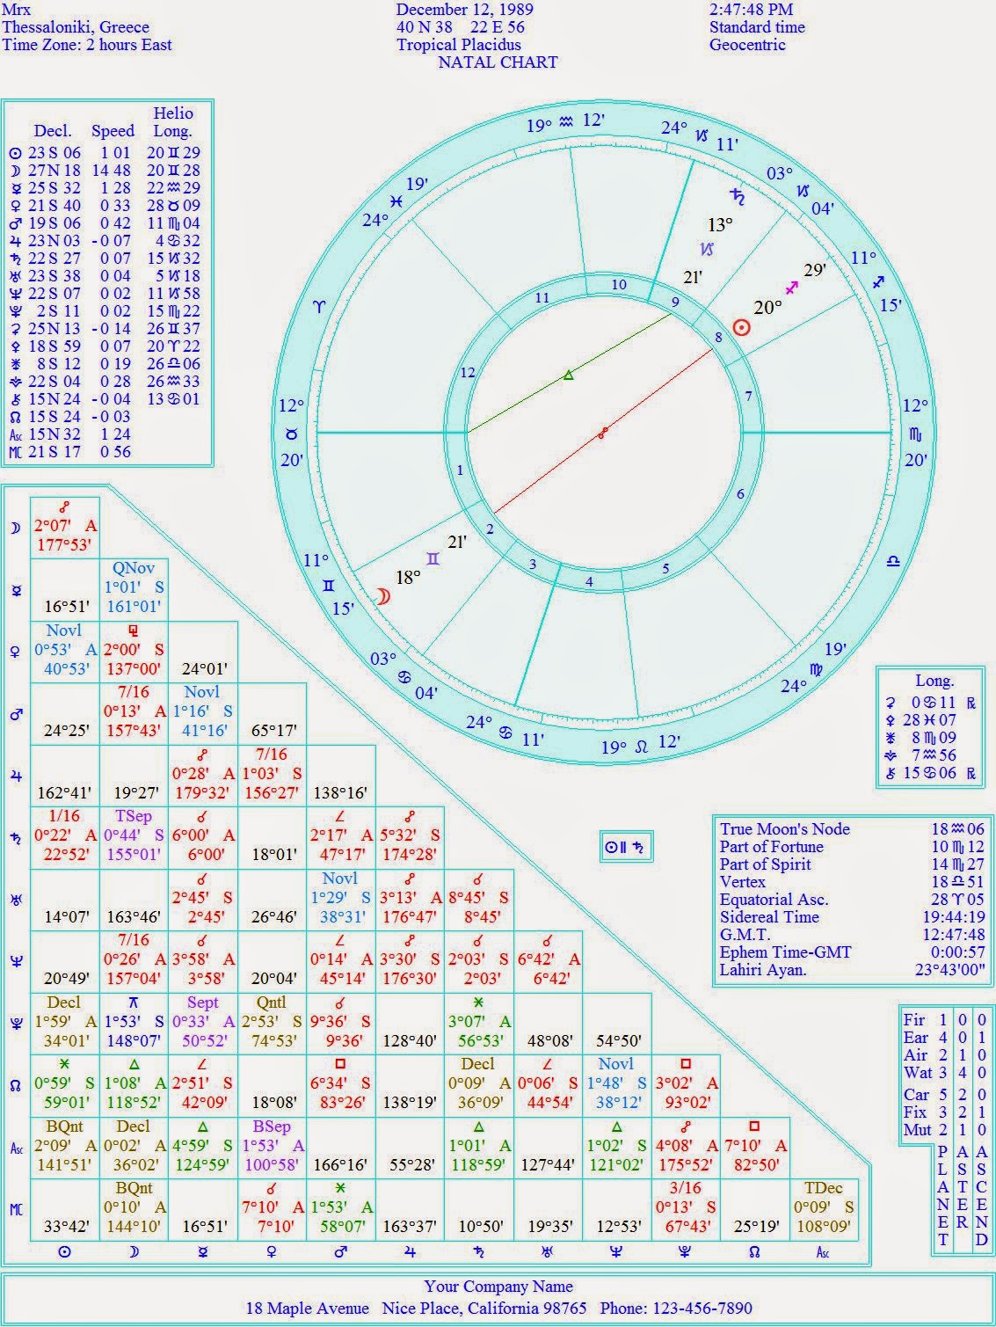Click the Scorpio sign at the Descendant cusp
The height and width of the screenshot is (1327, 996).
(916, 434)
